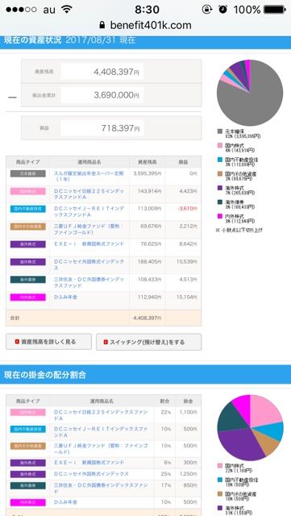Click the 現在の資産状況 section header
Image resolution: width=291 pixels, height=516 pixels.
145,41
